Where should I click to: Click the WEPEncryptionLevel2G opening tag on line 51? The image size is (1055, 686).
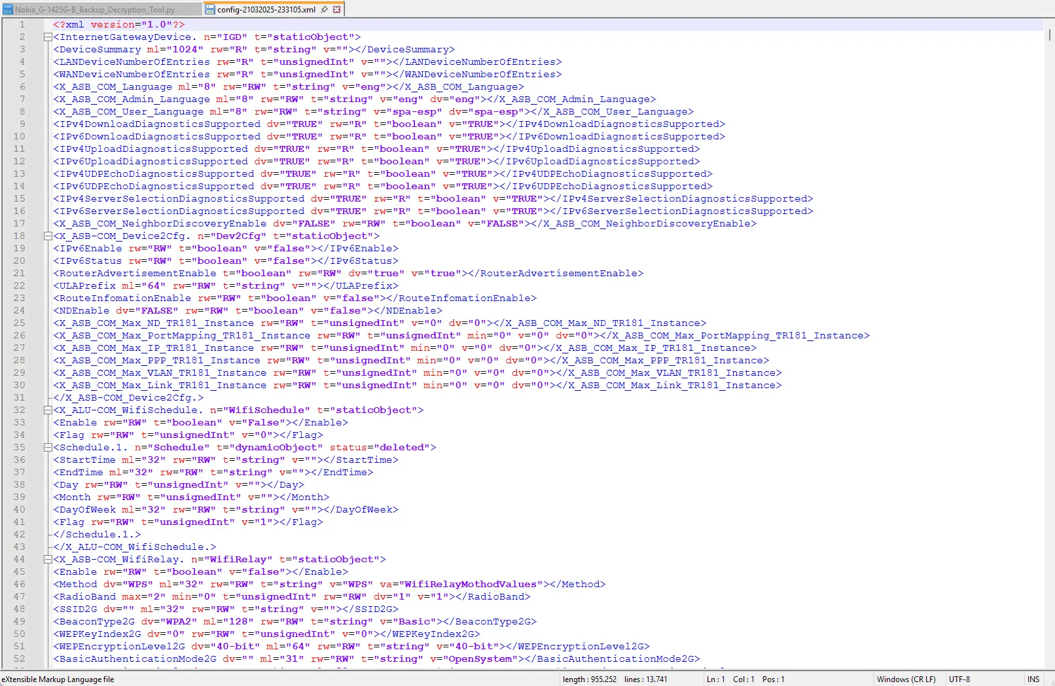click(119, 647)
